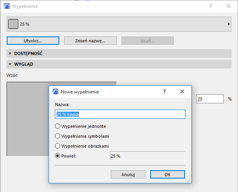Click the Wzór: label

coord(12,75)
